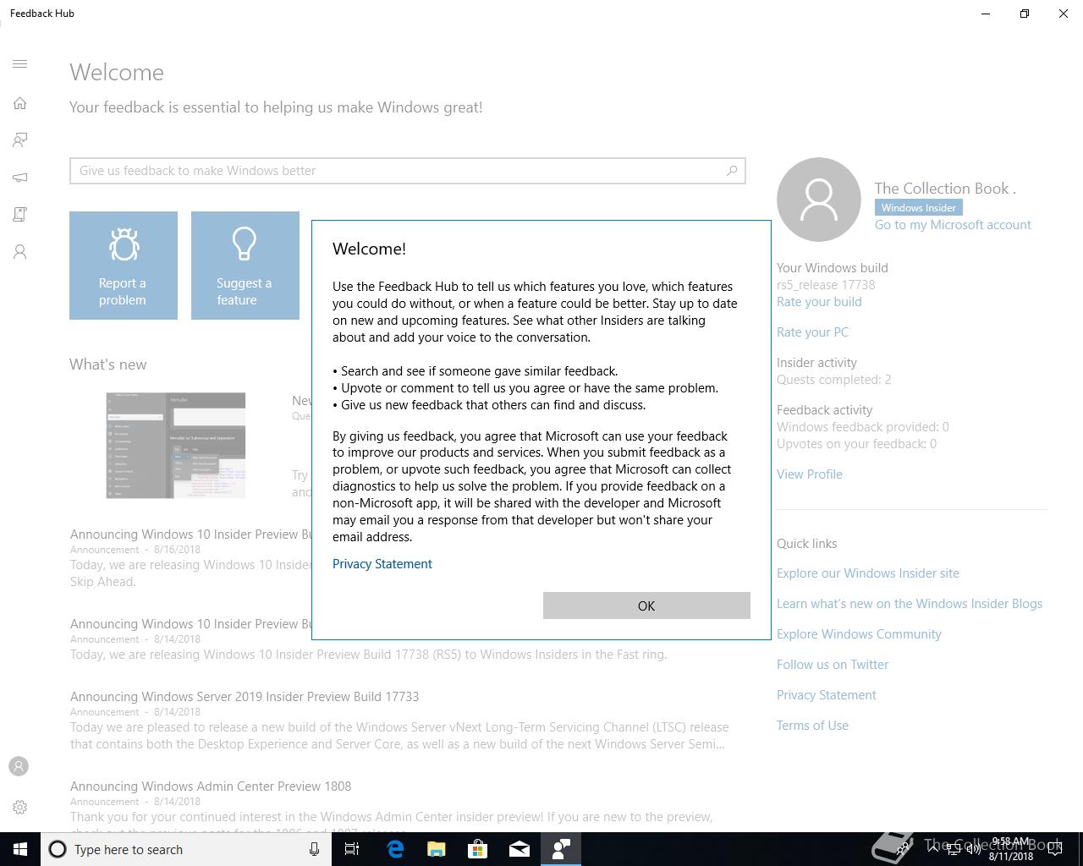Open Privacy Statement in Quick links
This screenshot has height=866, width=1083.
(827, 695)
